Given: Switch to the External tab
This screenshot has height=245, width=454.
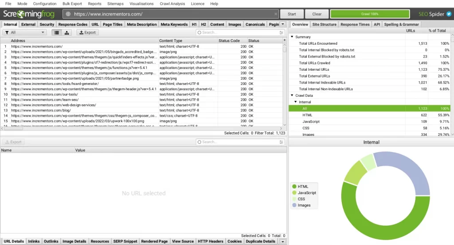Looking at the screenshot, I should point(28,24).
